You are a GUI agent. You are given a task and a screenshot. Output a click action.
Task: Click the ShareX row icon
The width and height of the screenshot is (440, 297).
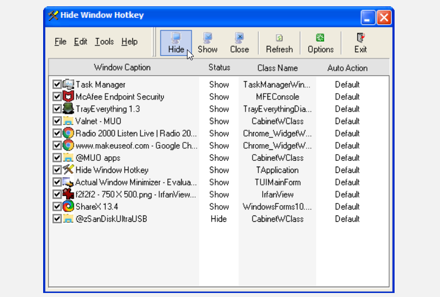tap(68, 206)
